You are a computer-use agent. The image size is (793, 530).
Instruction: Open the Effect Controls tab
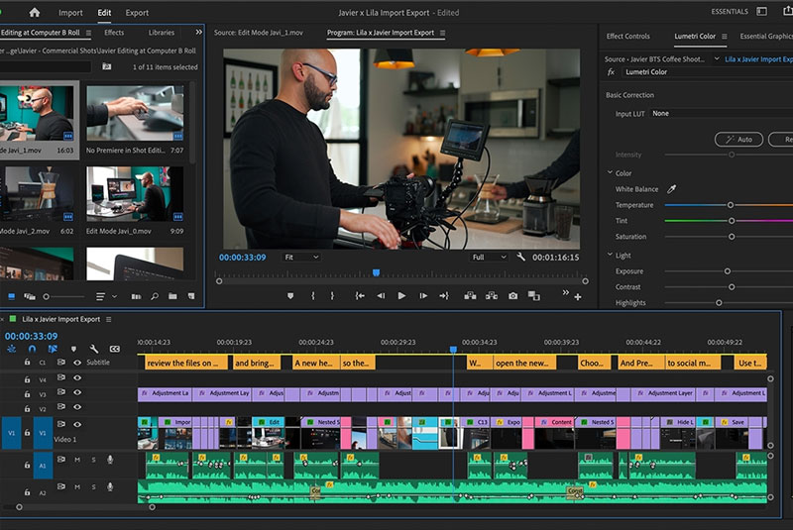pyautogui.click(x=627, y=37)
